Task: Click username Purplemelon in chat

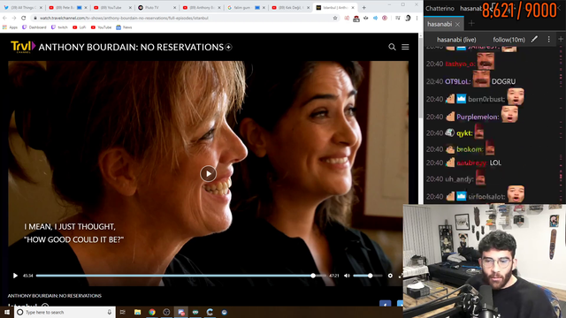Action: tap(478, 117)
